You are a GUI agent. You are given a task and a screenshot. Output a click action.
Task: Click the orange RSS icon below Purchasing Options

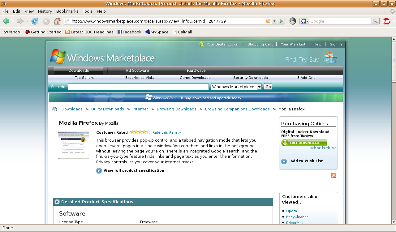click(334, 175)
